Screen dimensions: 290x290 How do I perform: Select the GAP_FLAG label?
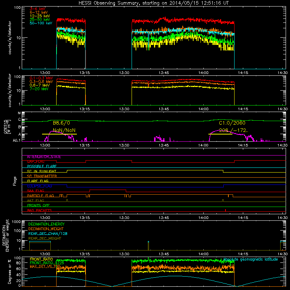36,162
